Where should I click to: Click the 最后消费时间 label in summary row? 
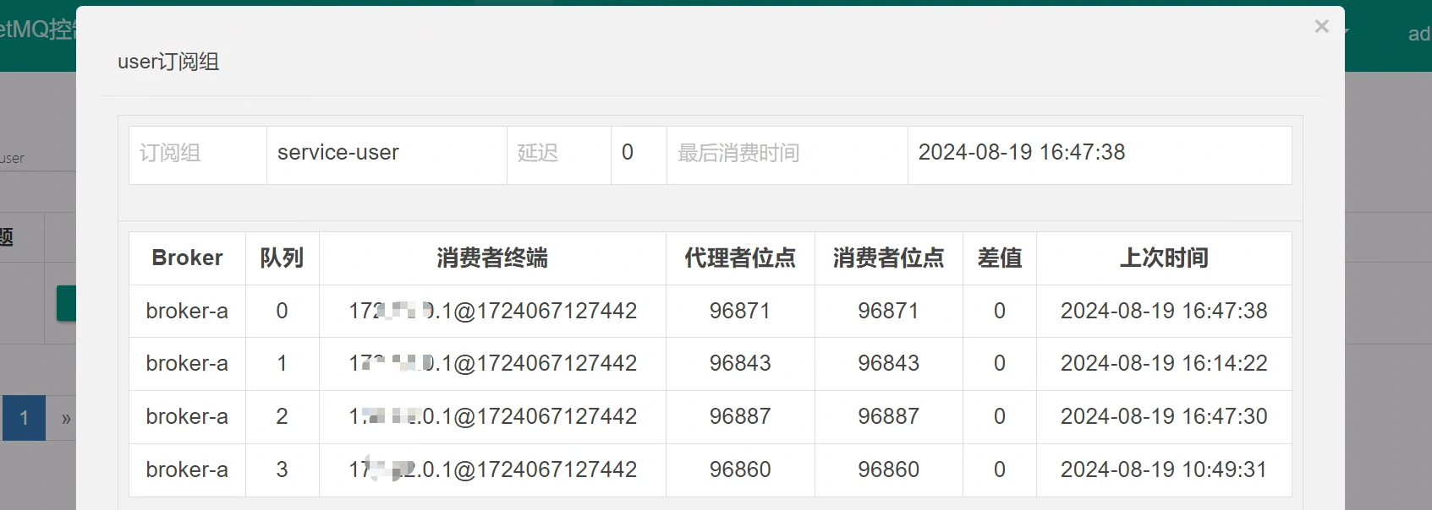738,153
